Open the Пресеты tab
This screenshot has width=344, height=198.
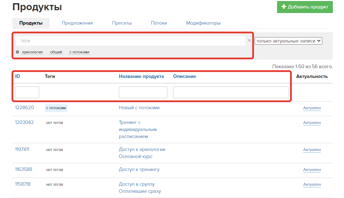click(122, 23)
